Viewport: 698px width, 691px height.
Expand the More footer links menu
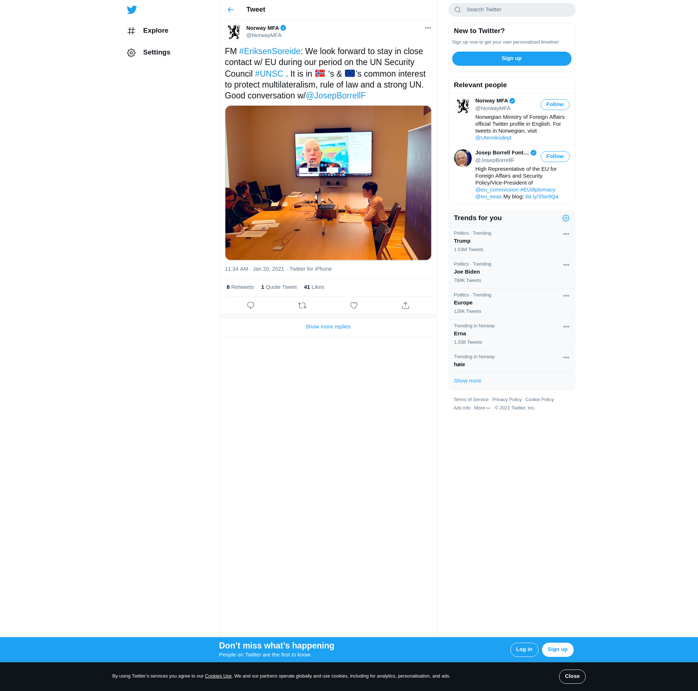tap(482, 408)
